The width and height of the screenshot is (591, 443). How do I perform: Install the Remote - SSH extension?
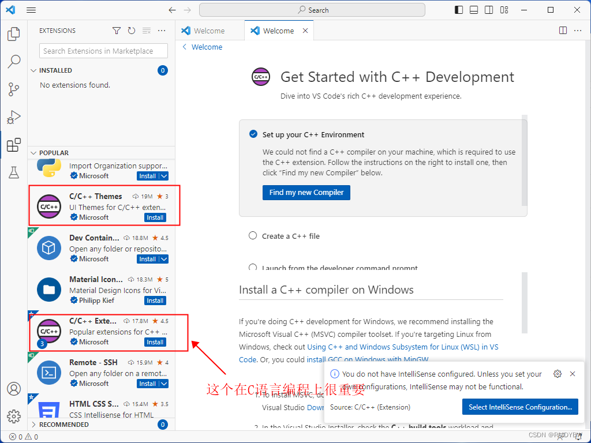(x=147, y=384)
